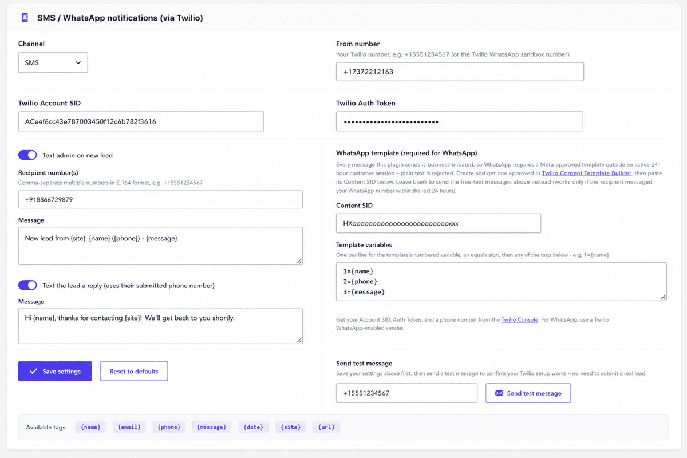Click the Send test message section label
Viewport: 687px width, 458px height.
pyautogui.click(x=364, y=363)
